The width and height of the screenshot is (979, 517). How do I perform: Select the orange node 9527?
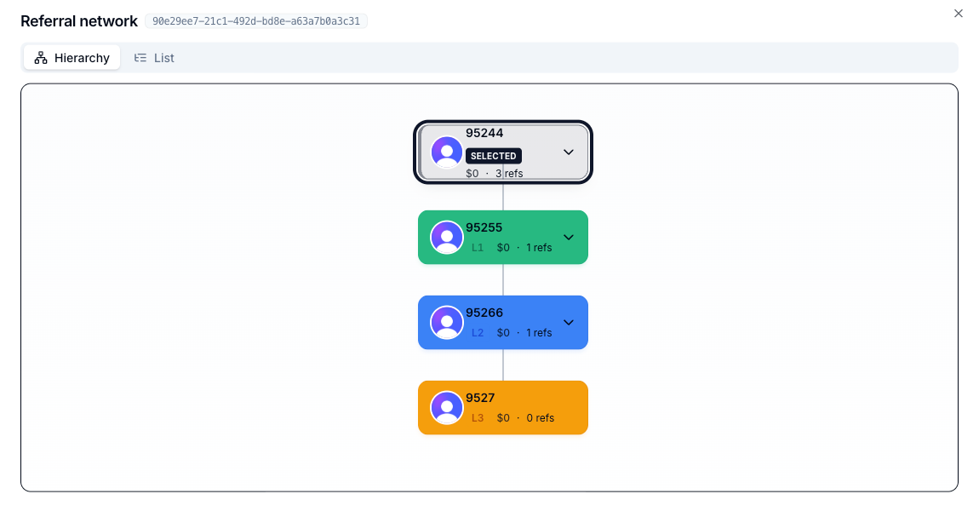[511, 407]
